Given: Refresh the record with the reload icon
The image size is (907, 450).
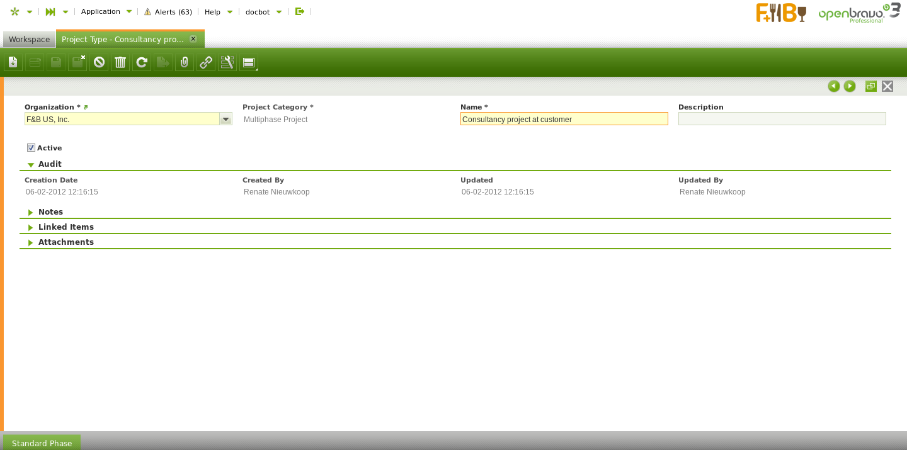Looking at the screenshot, I should (x=142, y=62).
